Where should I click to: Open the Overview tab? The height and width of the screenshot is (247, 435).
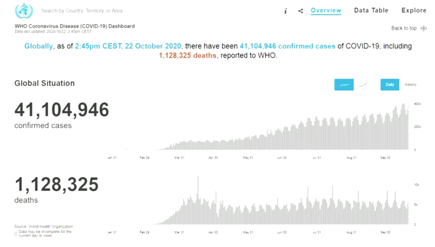click(x=326, y=10)
